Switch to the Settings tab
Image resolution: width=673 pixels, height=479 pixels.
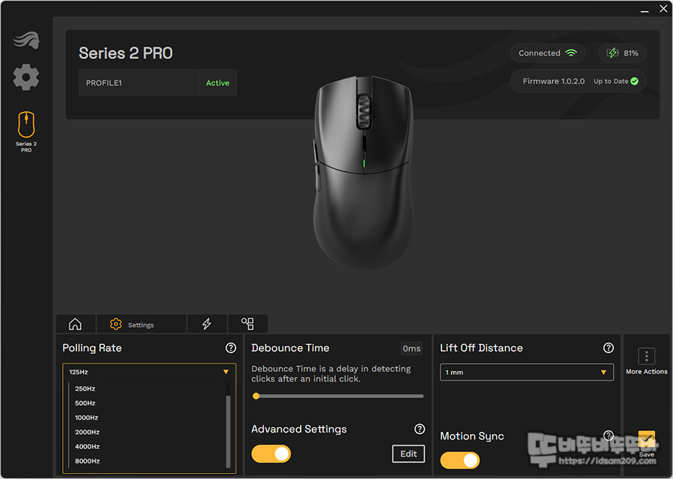(141, 324)
